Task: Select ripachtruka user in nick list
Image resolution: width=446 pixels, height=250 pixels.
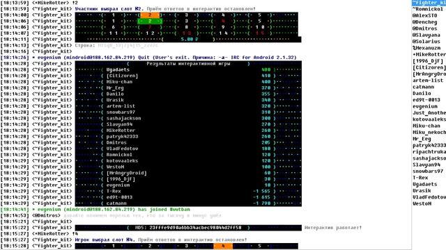Action: (429, 152)
